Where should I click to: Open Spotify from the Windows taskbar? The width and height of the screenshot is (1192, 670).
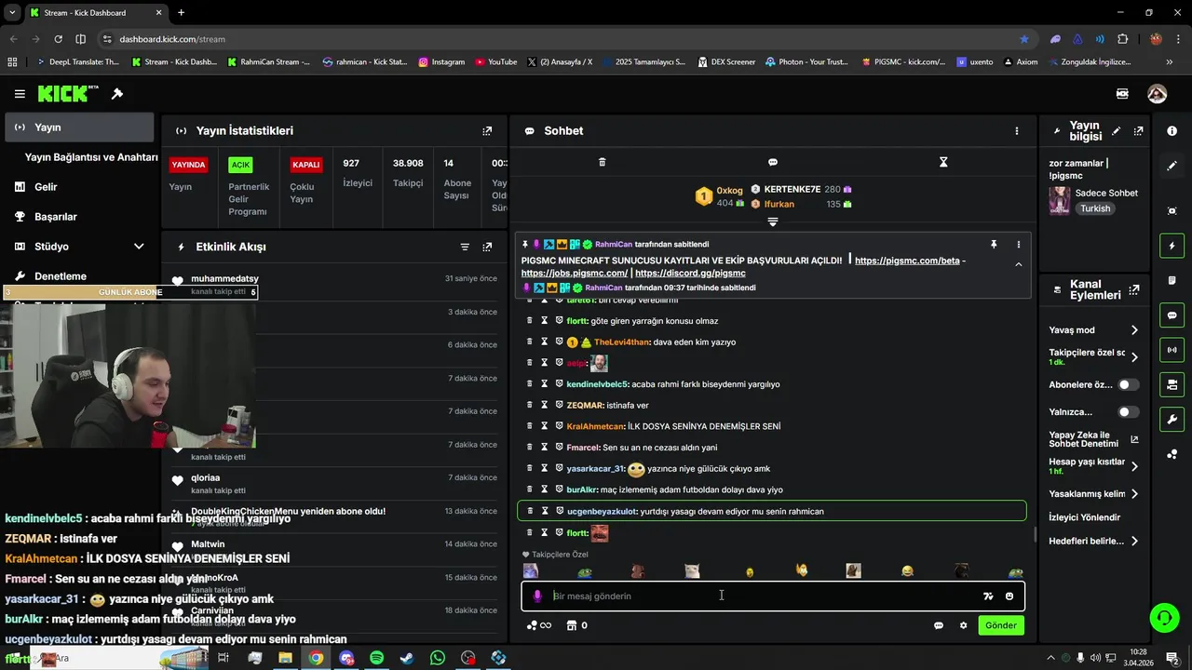point(376,658)
